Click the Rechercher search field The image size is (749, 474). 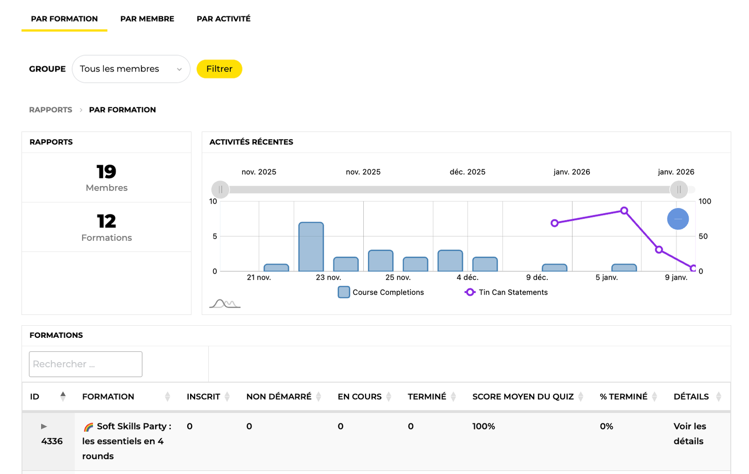(x=85, y=364)
